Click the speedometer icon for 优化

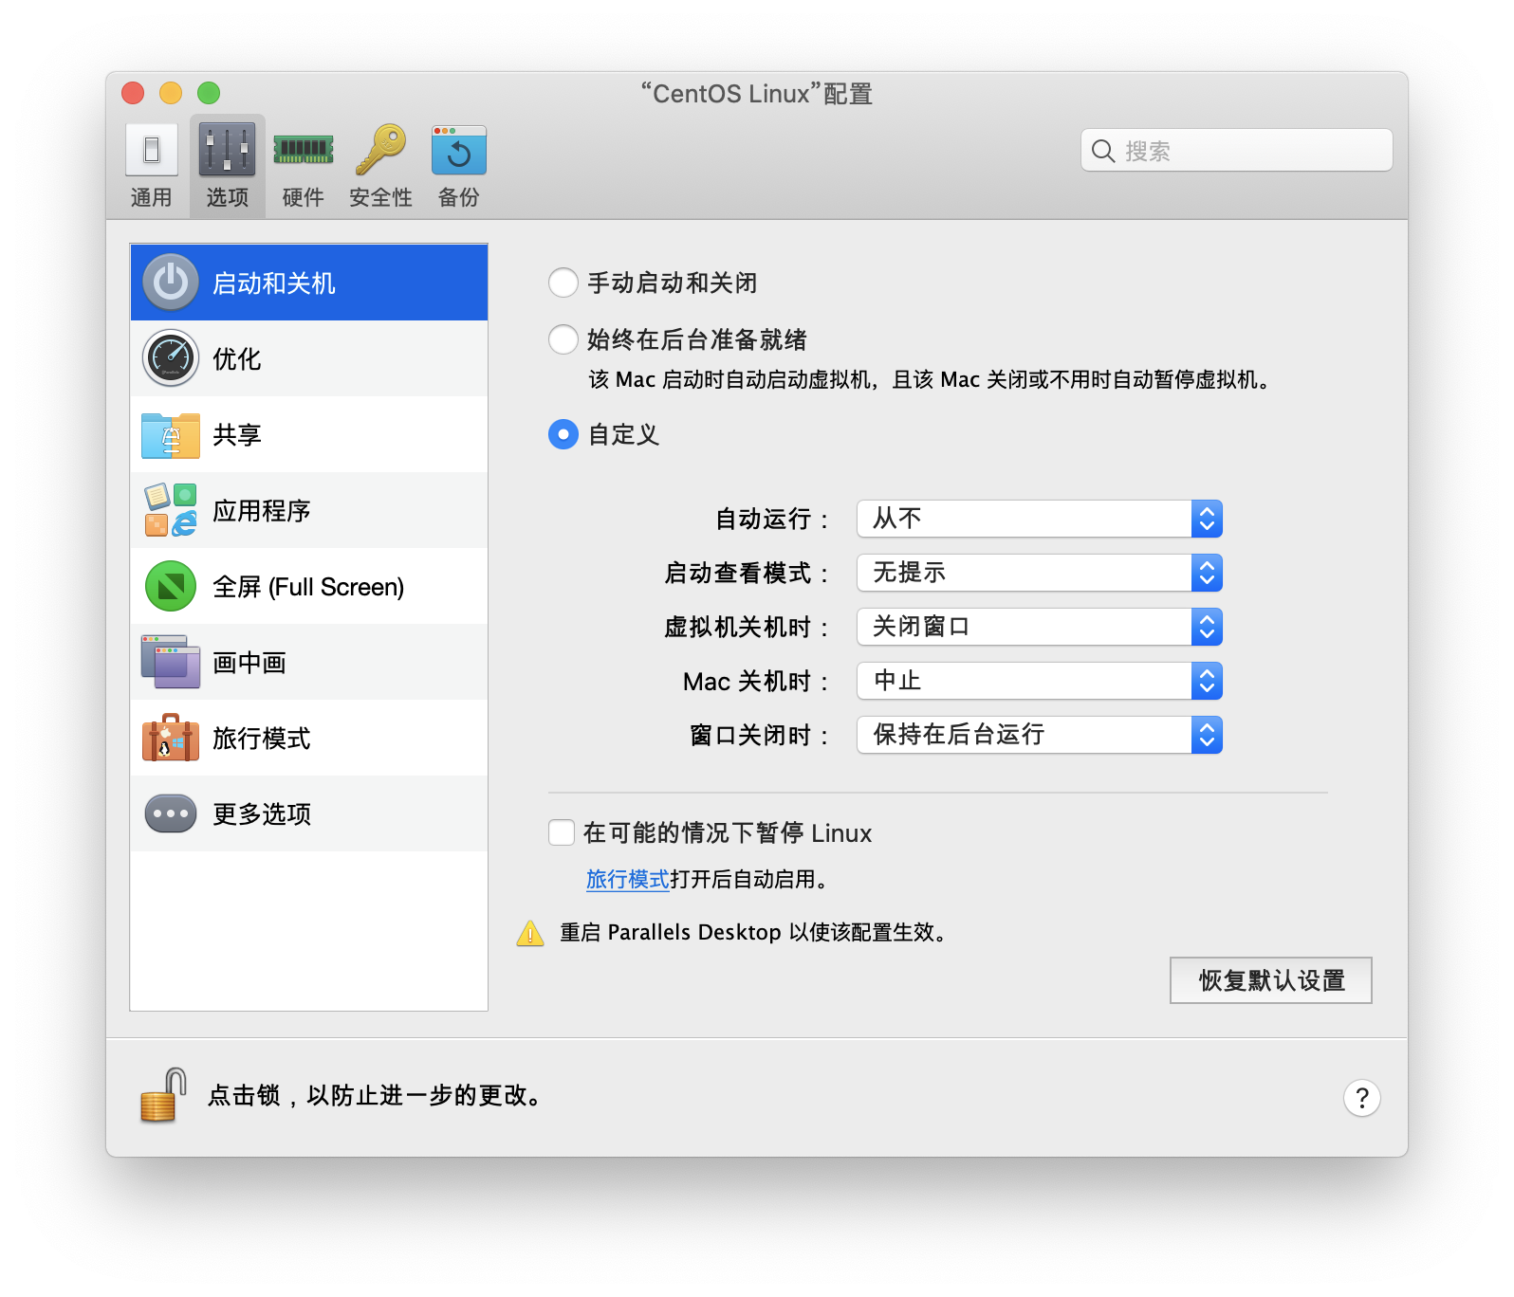pos(171,358)
